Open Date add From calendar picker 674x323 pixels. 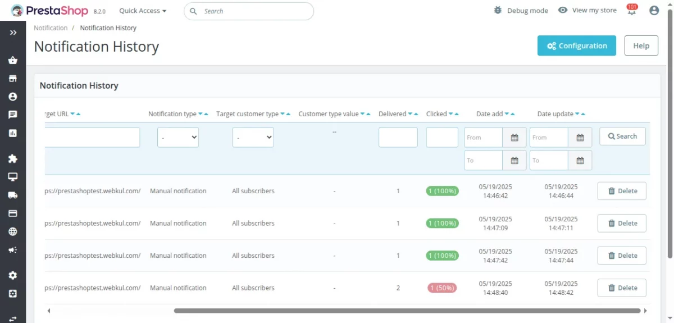(514, 138)
